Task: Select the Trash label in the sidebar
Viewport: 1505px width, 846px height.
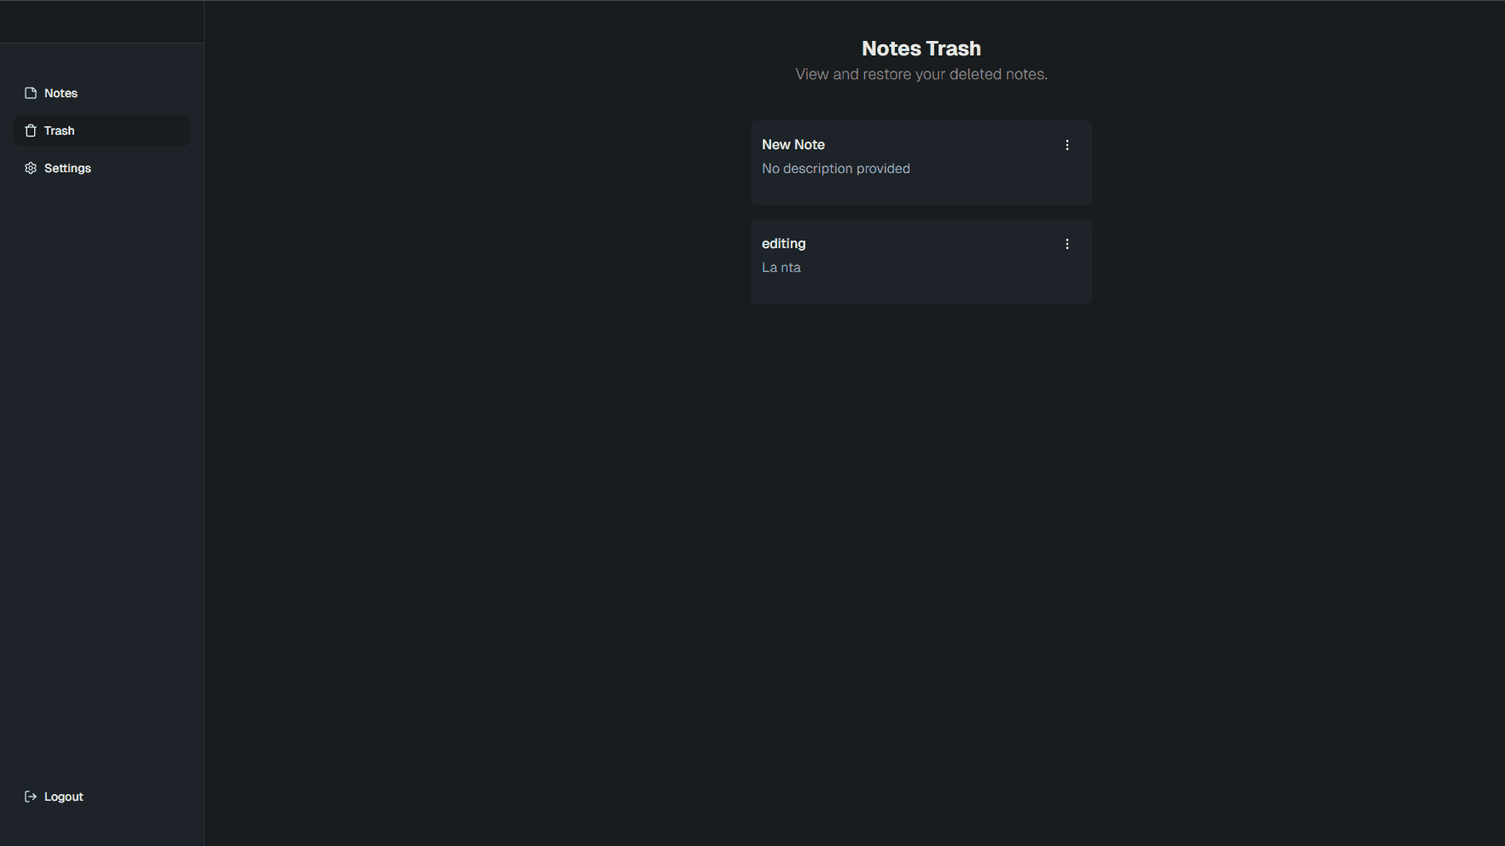Action: pyautogui.click(x=59, y=130)
